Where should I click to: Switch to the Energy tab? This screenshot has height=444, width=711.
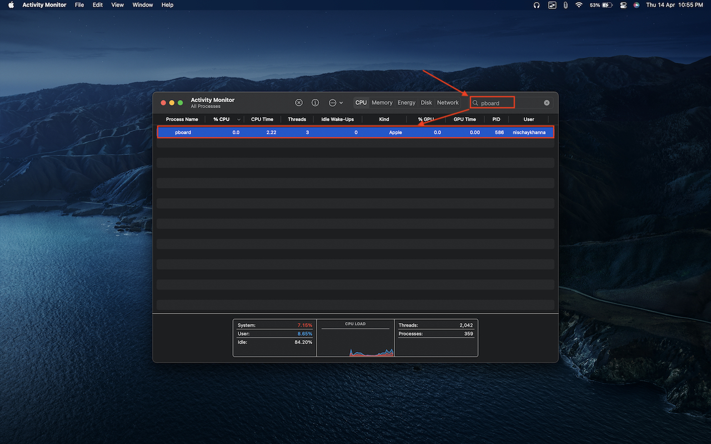407,103
